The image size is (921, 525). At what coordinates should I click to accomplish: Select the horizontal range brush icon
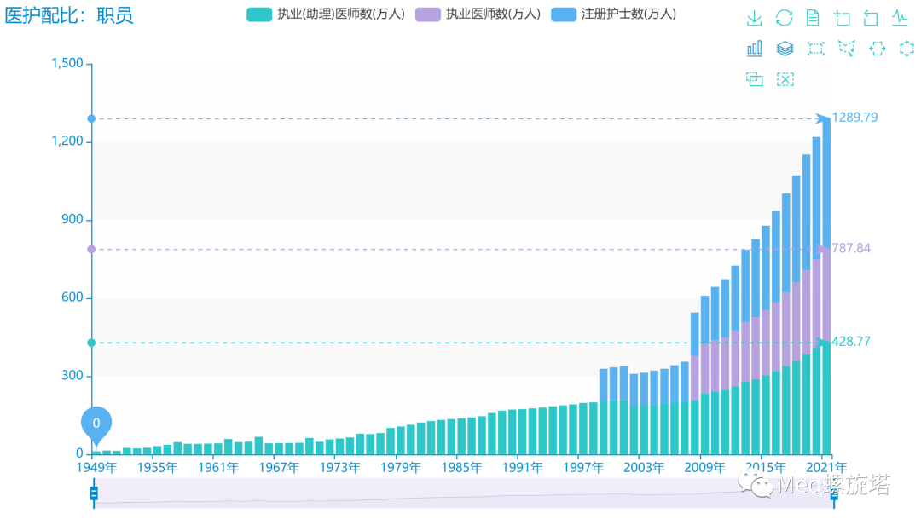(877, 49)
